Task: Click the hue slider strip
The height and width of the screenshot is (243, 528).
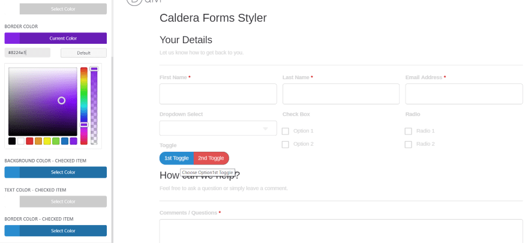Action: tap(84, 106)
